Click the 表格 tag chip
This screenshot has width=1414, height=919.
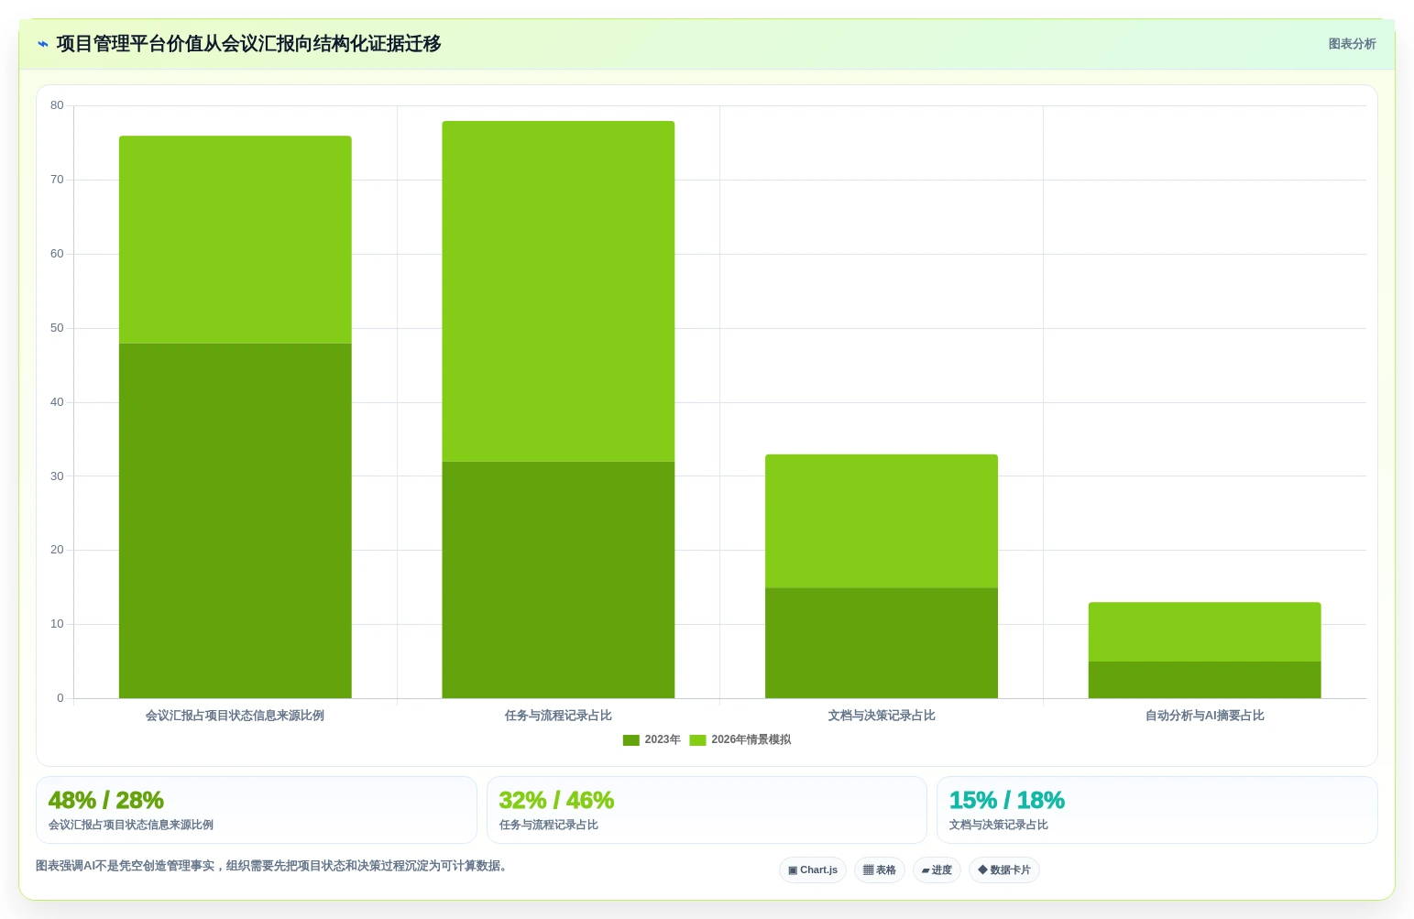(x=880, y=870)
